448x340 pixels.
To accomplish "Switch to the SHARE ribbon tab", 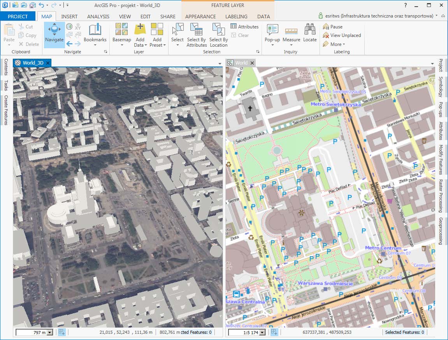I will pos(168,17).
